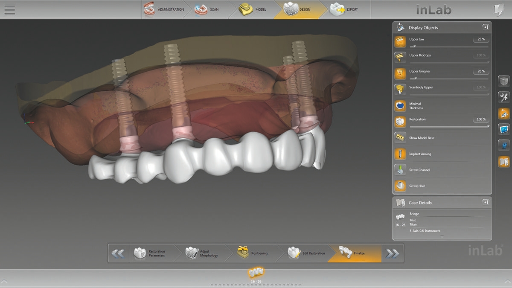Open Restoration Parameters step
Screen dimensions: 512x288
point(154,253)
